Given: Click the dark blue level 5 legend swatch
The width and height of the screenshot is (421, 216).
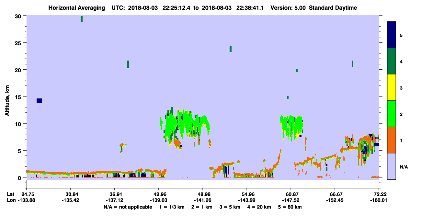Looking at the screenshot, I should 392,35.
